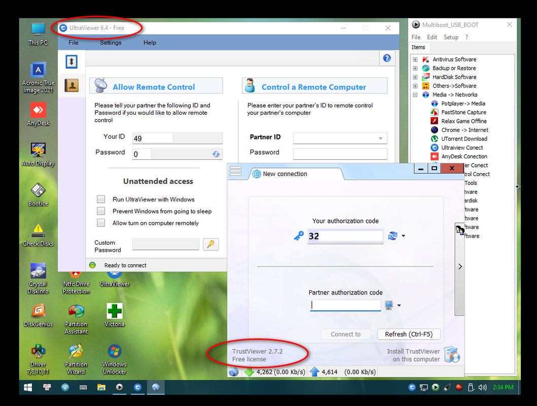537x406 pixels.
Task: Launch Partition Wizard icon
Action: [76, 359]
